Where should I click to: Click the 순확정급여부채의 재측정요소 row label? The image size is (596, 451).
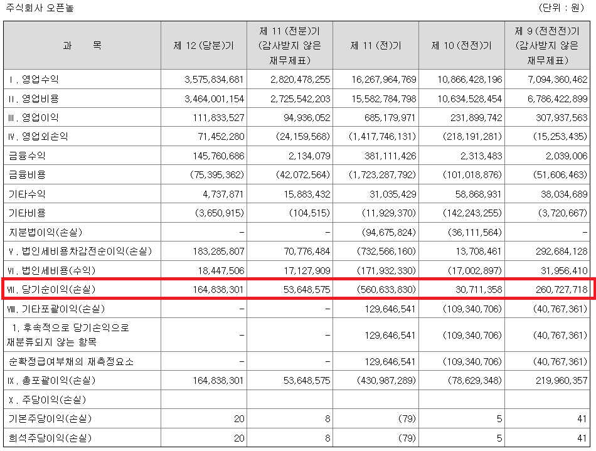point(71,362)
